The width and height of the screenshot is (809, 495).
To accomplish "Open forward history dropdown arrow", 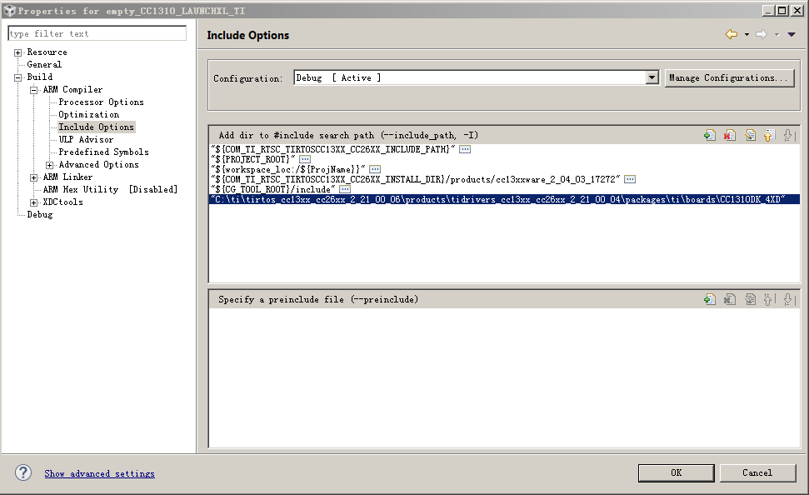I will tap(777, 34).
